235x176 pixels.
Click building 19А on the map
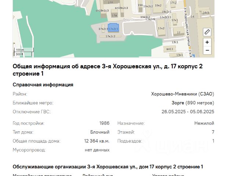pyautogui.click(x=140, y=5)
